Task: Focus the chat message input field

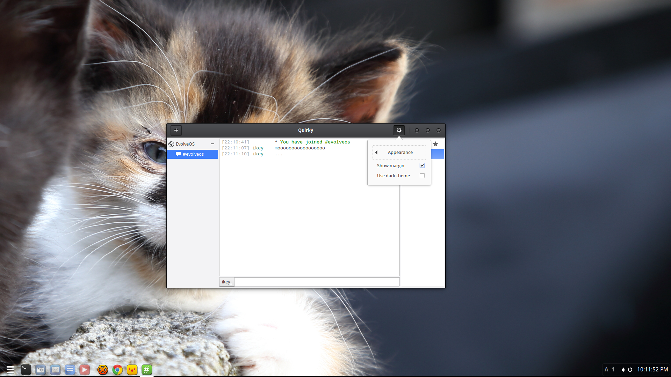Action: [x=317, y=282]
